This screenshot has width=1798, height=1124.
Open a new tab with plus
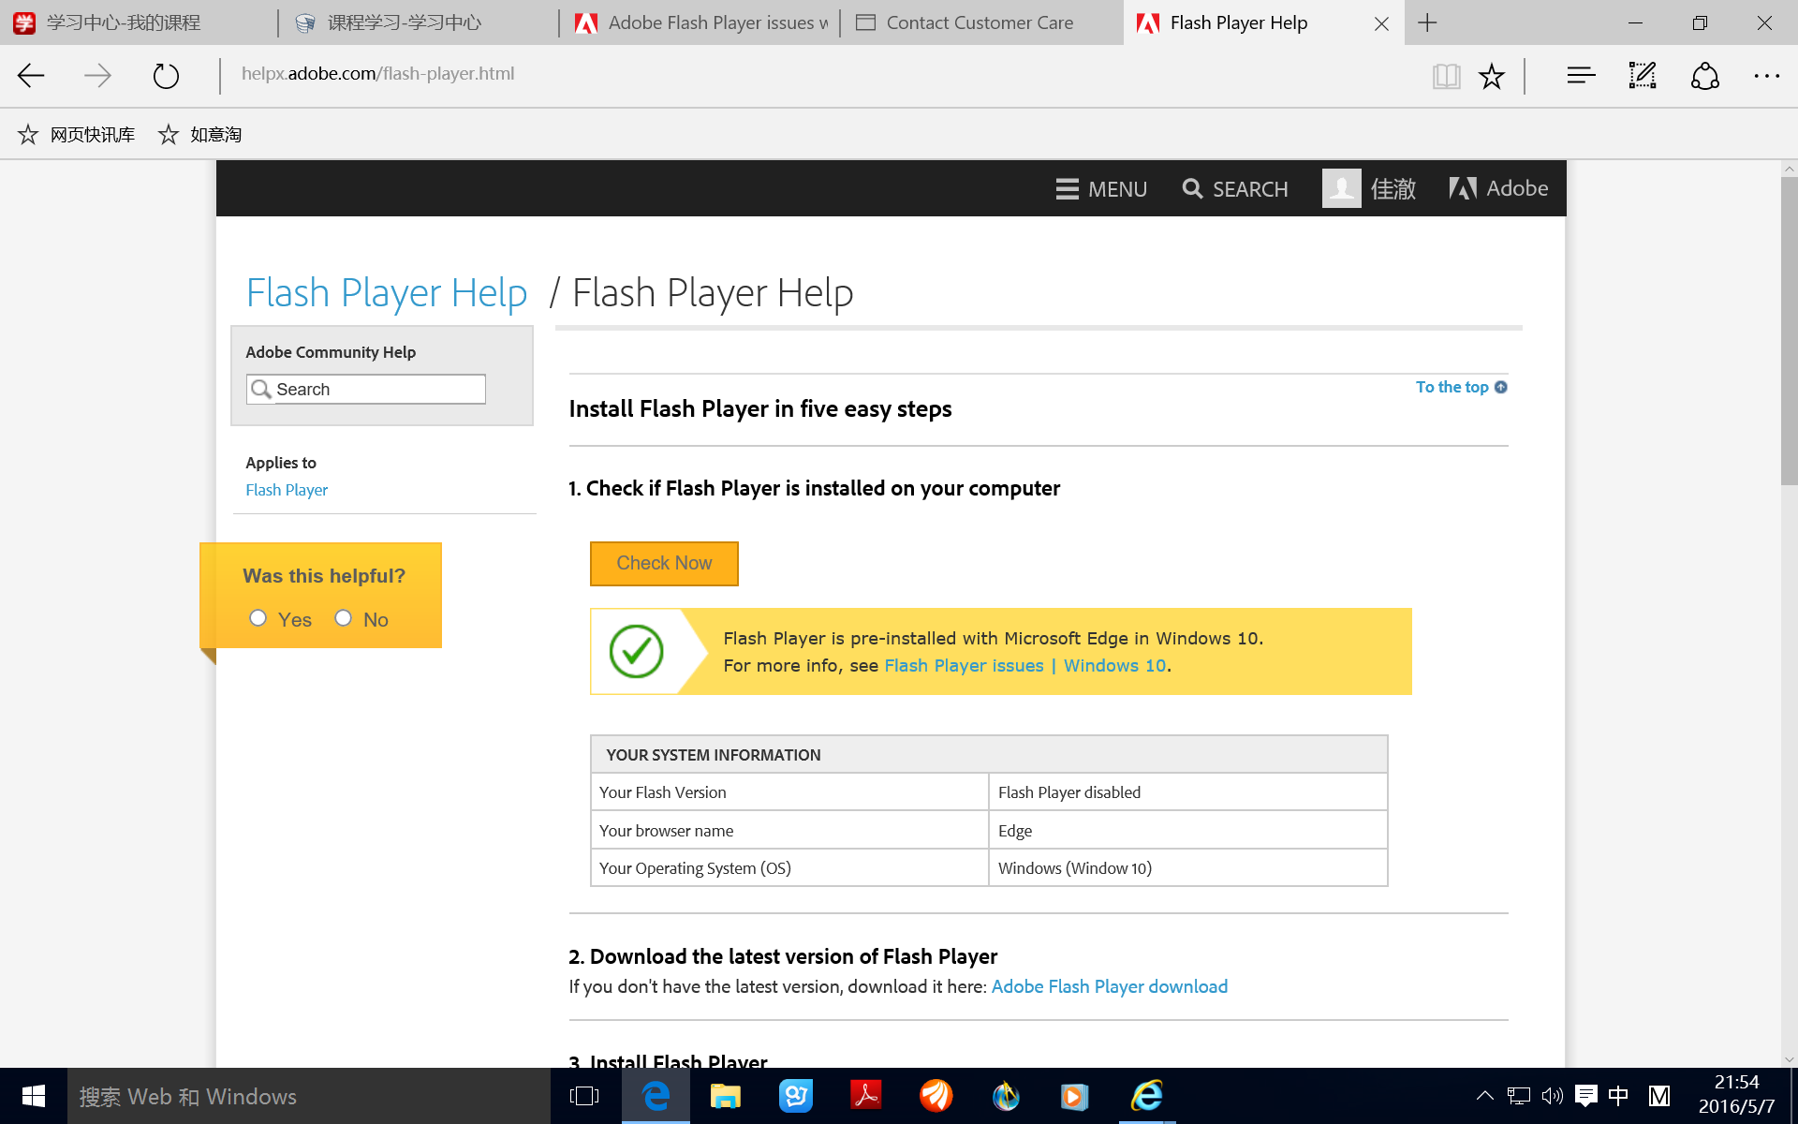[1427, 22]
